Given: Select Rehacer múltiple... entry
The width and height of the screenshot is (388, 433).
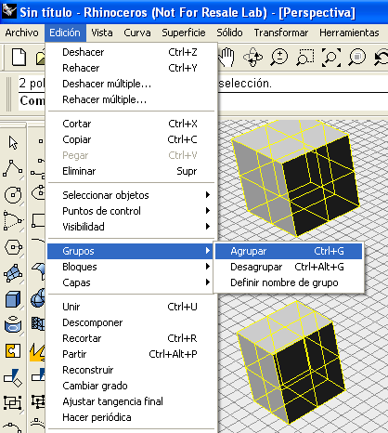Looking at the screenshot, I should [130, 99].
